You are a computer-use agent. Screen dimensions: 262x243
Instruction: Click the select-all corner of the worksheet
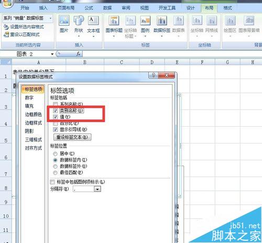[6, 62]
